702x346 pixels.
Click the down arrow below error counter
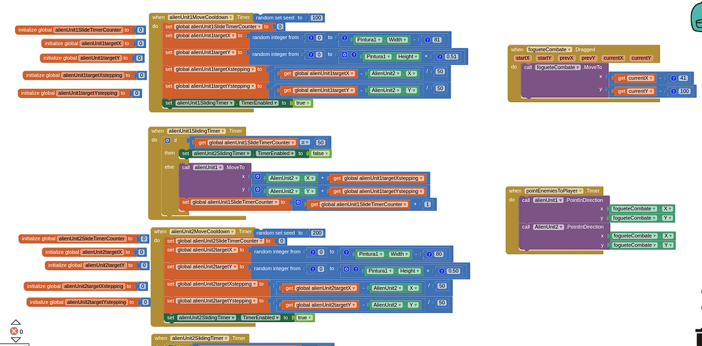(15, 341)
